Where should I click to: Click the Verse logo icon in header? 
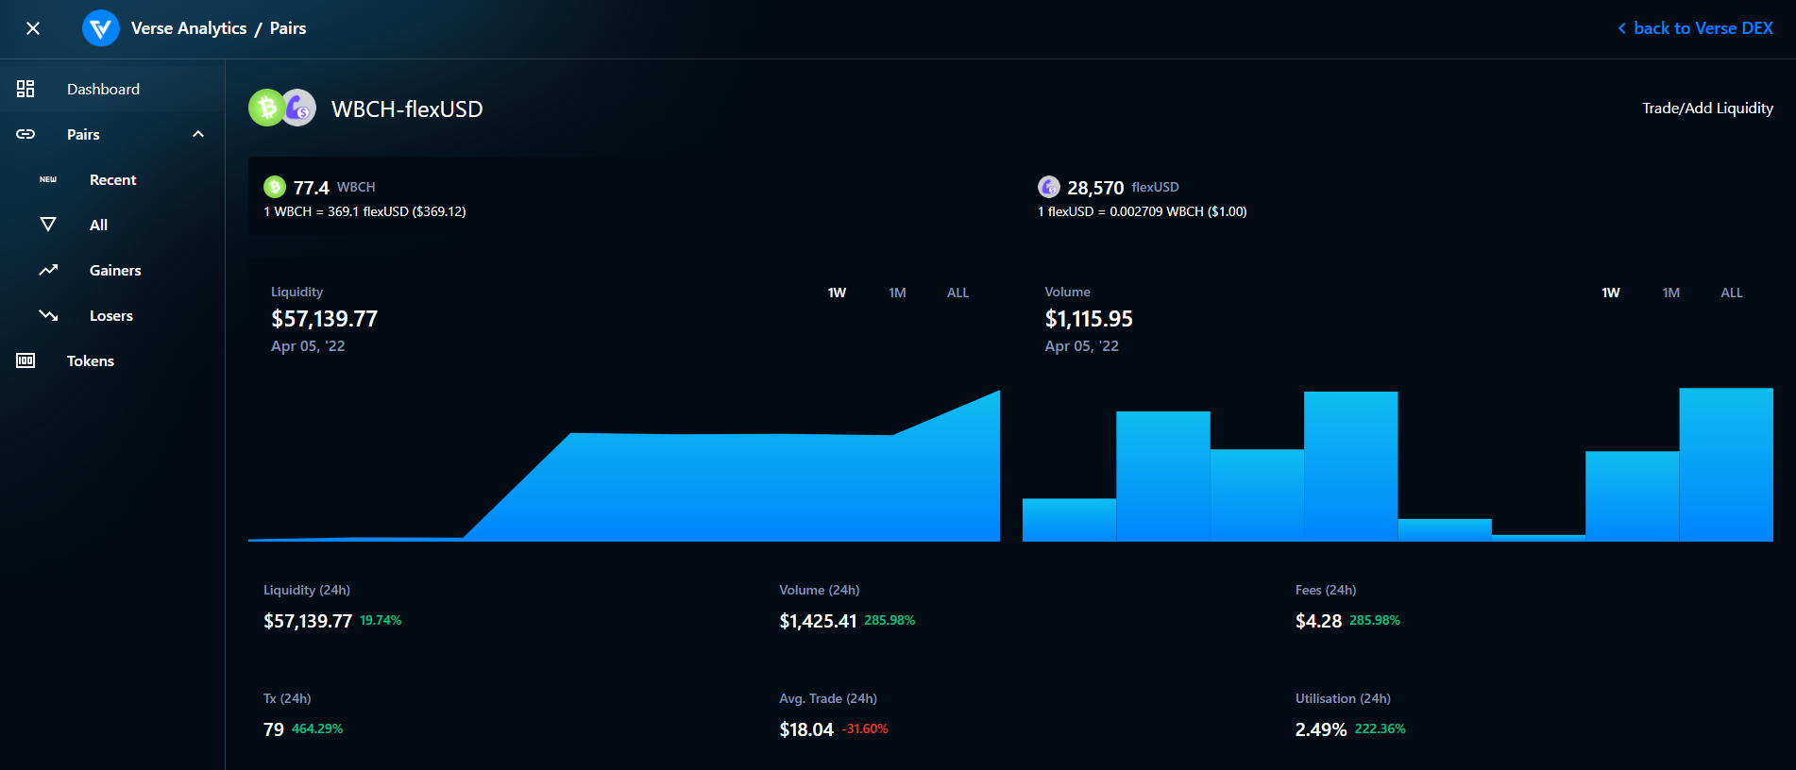[x=101, y=28]
